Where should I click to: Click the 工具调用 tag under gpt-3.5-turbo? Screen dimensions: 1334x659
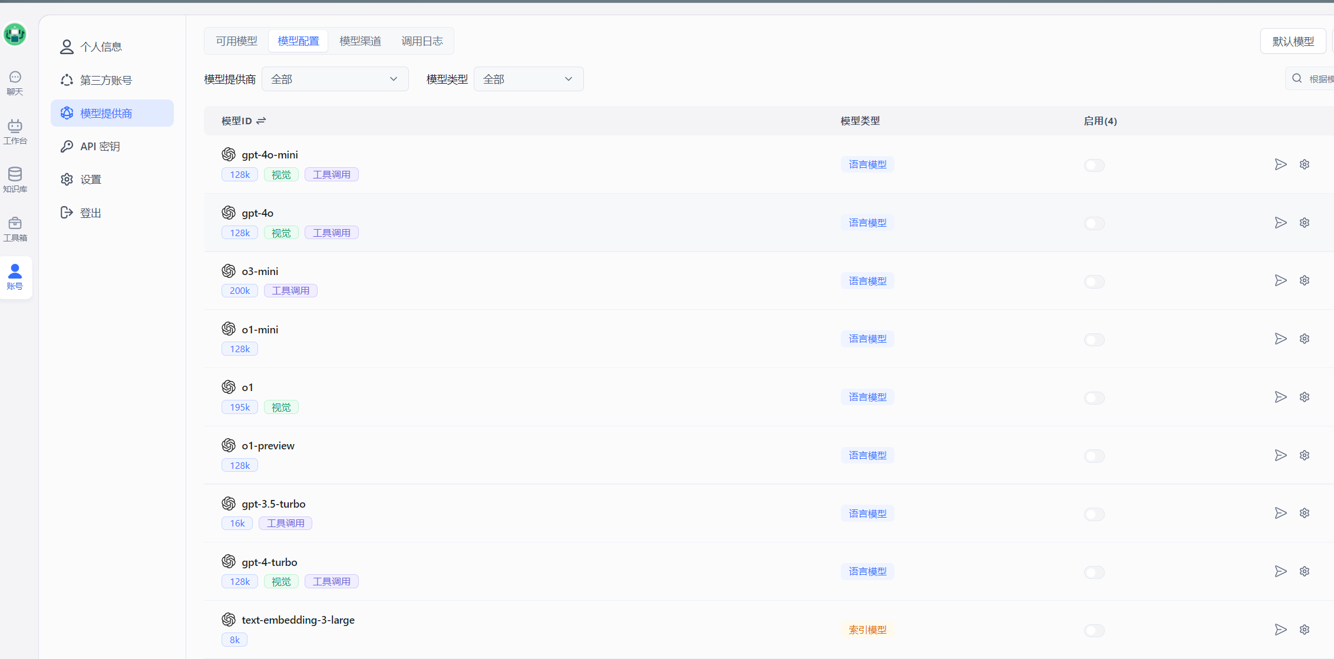point(285,523)
